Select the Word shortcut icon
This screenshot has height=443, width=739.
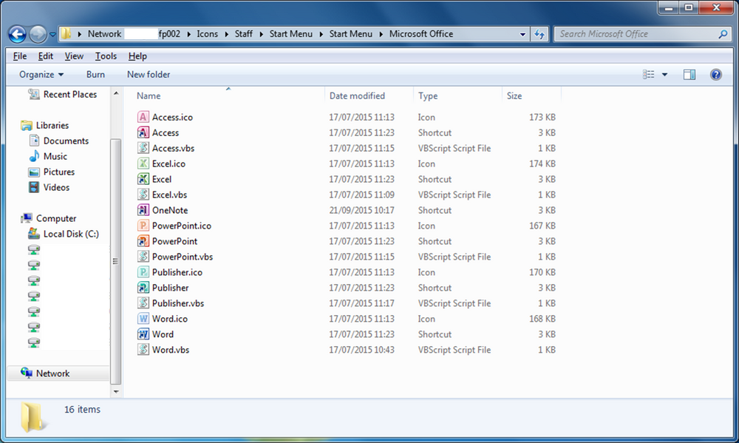tap(143, 334)
